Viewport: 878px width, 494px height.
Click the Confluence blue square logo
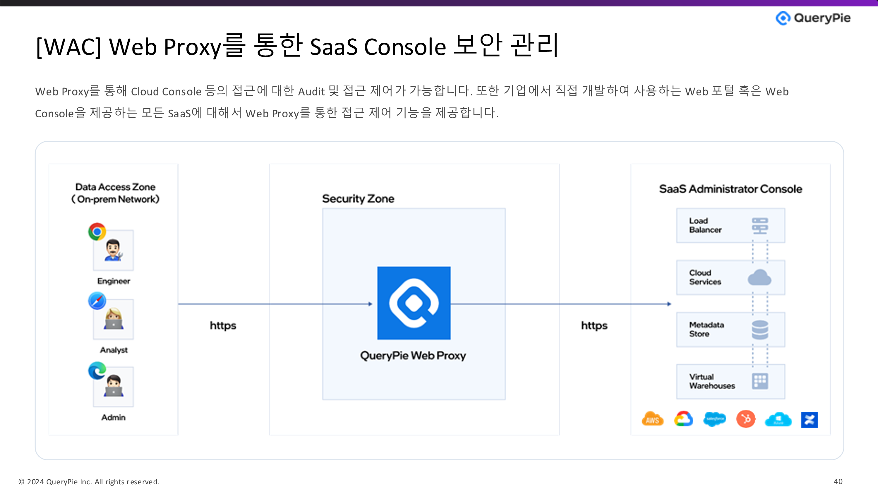click(809, 420)
